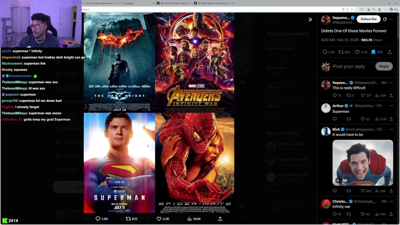Like Rich's comment with 482 likes
Viewport: 400px width, 225px height.
tap(366, 191)
